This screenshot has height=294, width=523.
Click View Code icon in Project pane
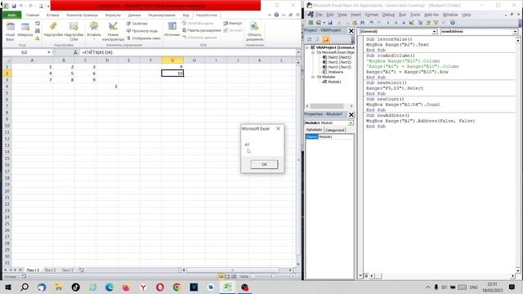[309, 39]
